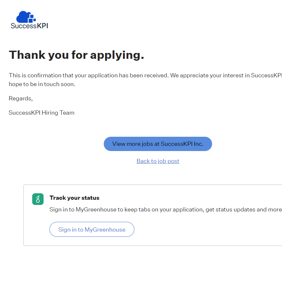This screenshot has height=305, width=282.
Task: Click "MyGreenhouse" in the status description text
Action: click(96, 210)
